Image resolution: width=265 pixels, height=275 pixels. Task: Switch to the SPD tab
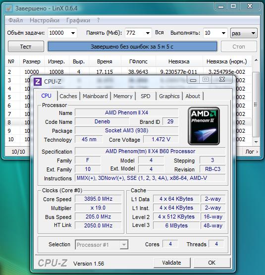pyautogui.click(x=146, y=96)
